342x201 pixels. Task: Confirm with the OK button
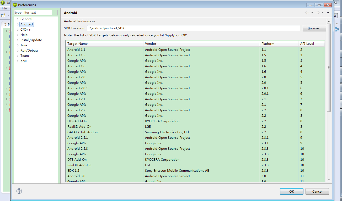tap(292, 191)
